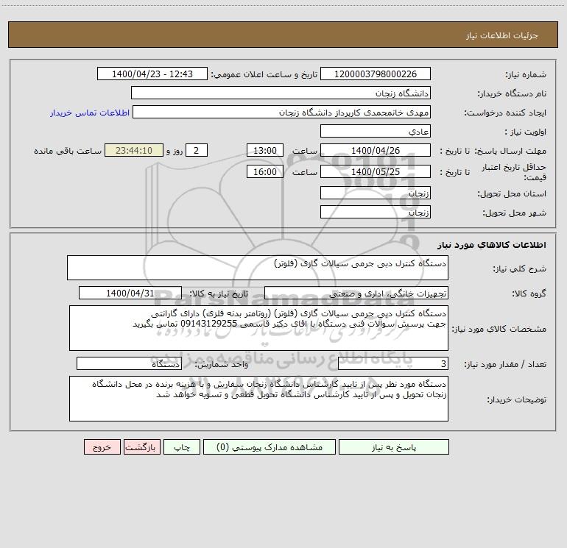The height and width of the screenshot is (548, 567).
Task: Click the remaining days field showing 2
Action: click(197, 150)
